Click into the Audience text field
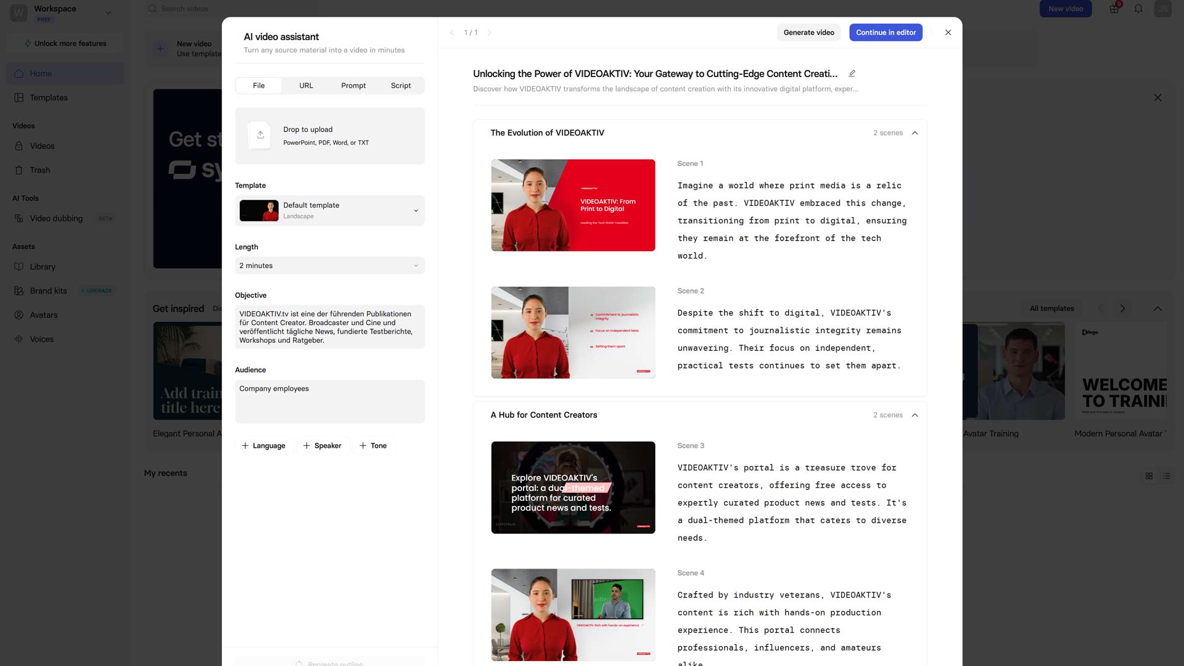The width and height of the screenshot is (1184, 666). pos(329,401)
